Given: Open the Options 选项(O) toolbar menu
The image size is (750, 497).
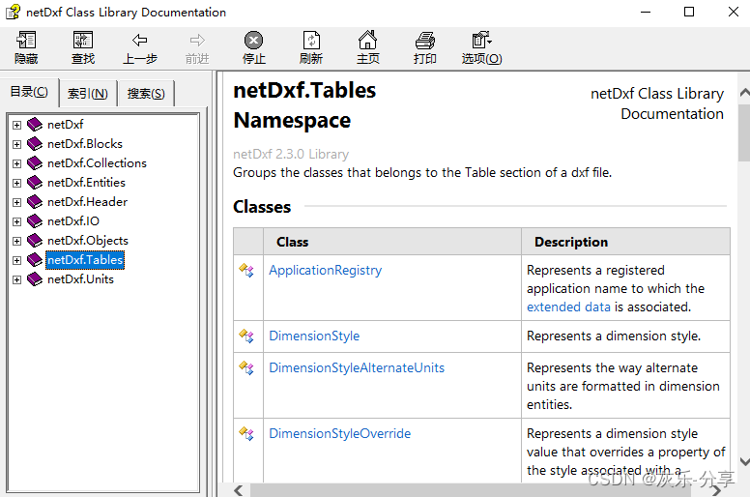Looking at the screenshot, I should coord(481,47).
